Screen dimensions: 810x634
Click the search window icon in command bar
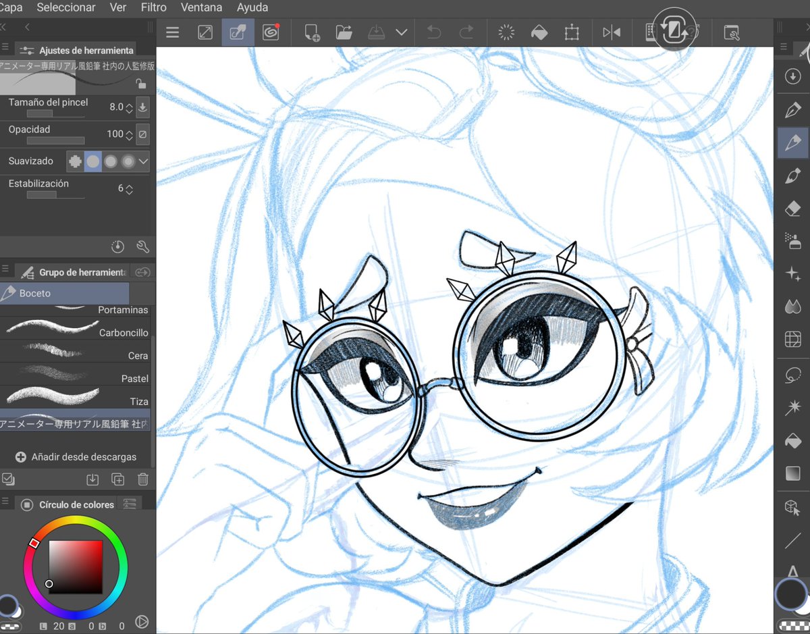732,32
